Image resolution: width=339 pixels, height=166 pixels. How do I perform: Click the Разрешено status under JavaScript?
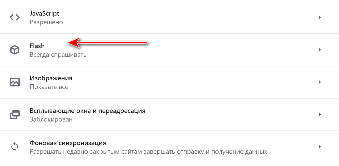tap(46, 22)
